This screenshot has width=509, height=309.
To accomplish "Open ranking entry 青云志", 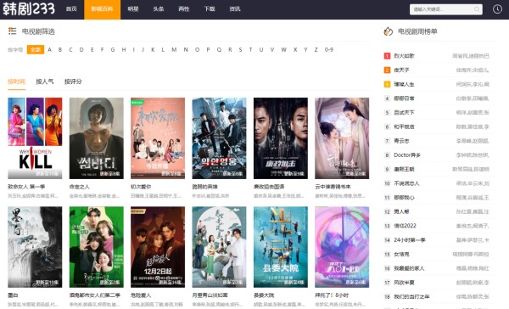I will (401, 141).
